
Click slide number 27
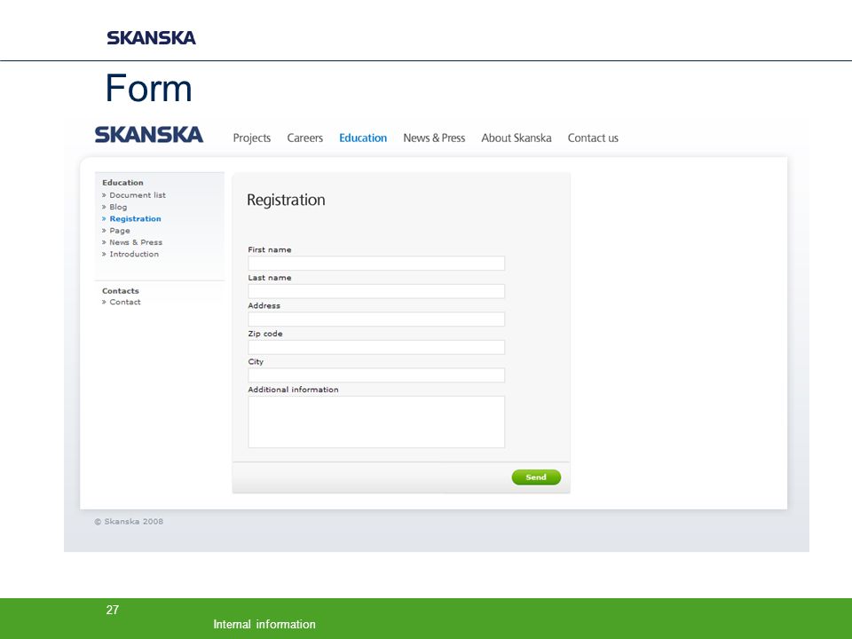pyautogui.click(x=113, y=610)
